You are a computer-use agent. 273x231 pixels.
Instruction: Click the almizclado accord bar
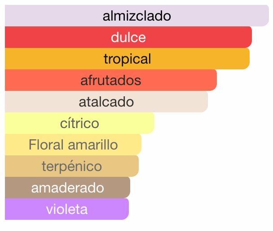[137, 16]
